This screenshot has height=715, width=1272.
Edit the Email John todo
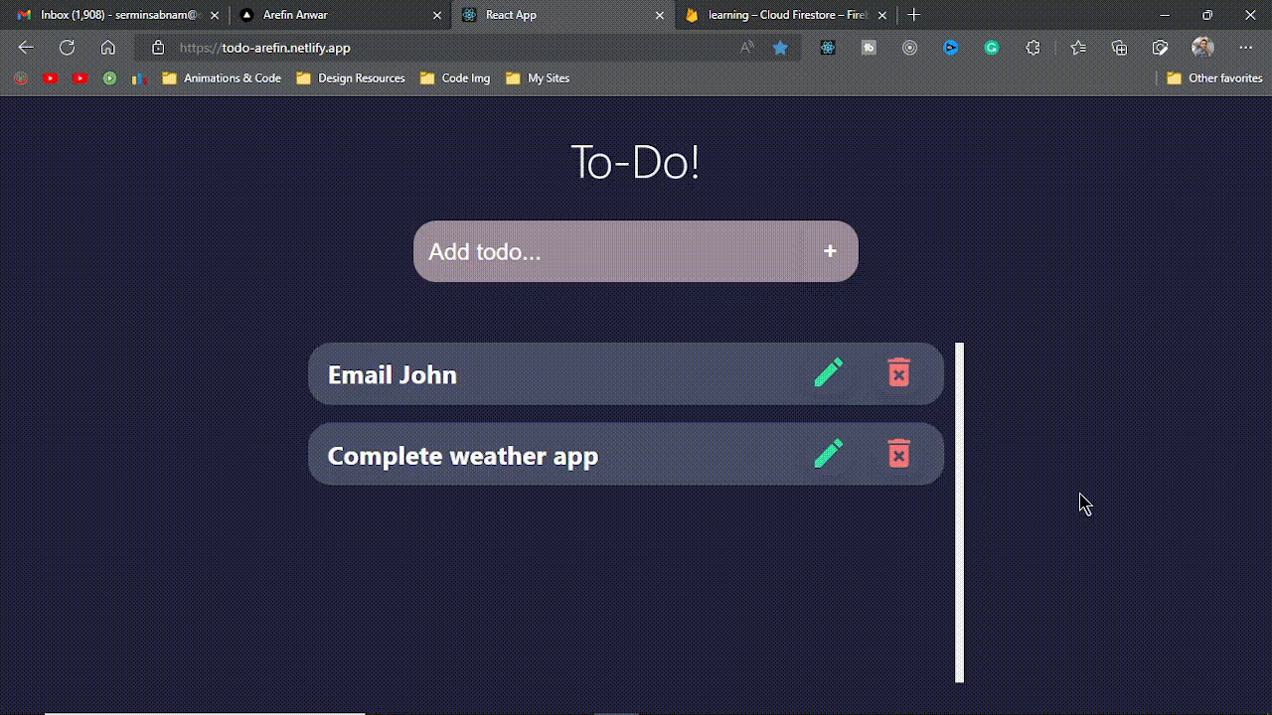(828, 373)
